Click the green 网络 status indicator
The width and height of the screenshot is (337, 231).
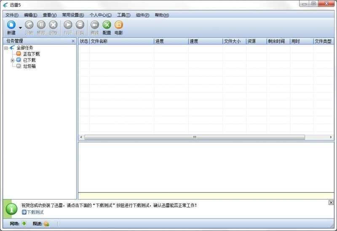[x=24, y=223]
